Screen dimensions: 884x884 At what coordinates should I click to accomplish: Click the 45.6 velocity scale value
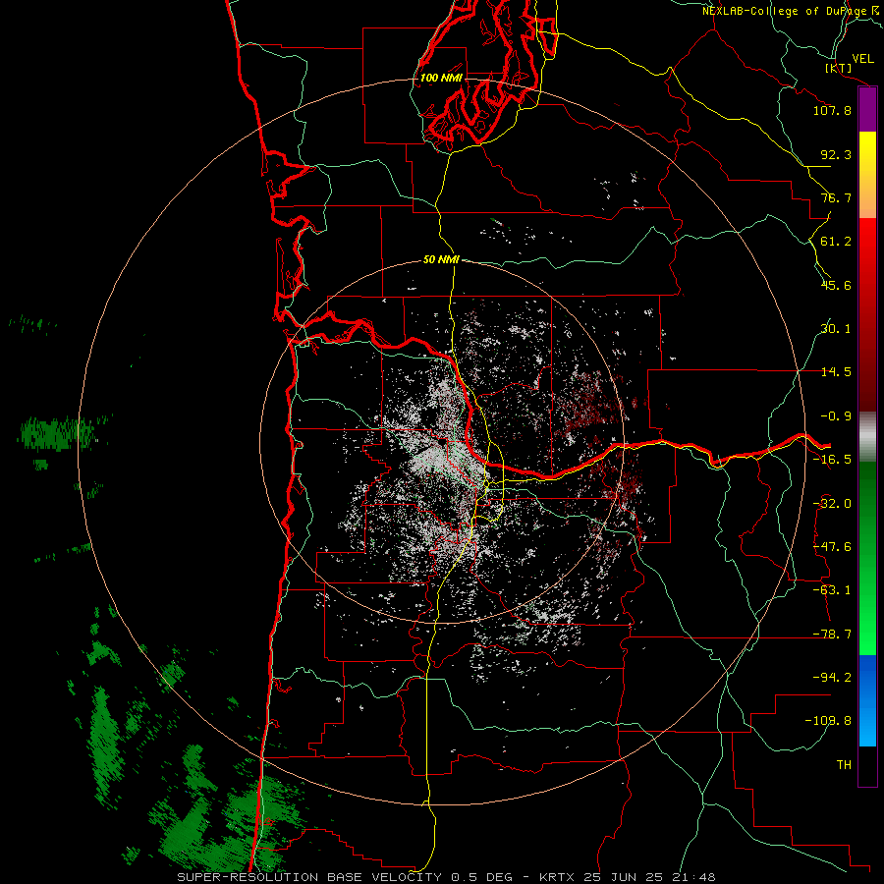[836, 285]
